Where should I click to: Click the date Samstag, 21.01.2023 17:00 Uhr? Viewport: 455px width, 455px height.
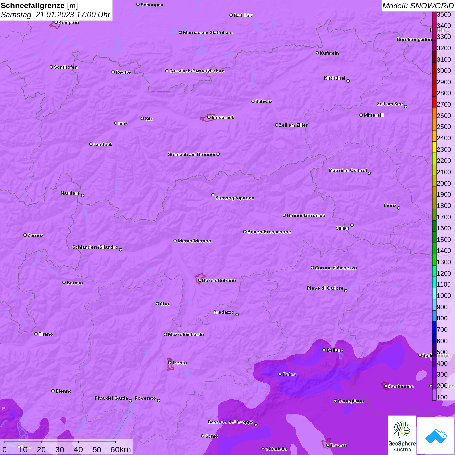56,15
